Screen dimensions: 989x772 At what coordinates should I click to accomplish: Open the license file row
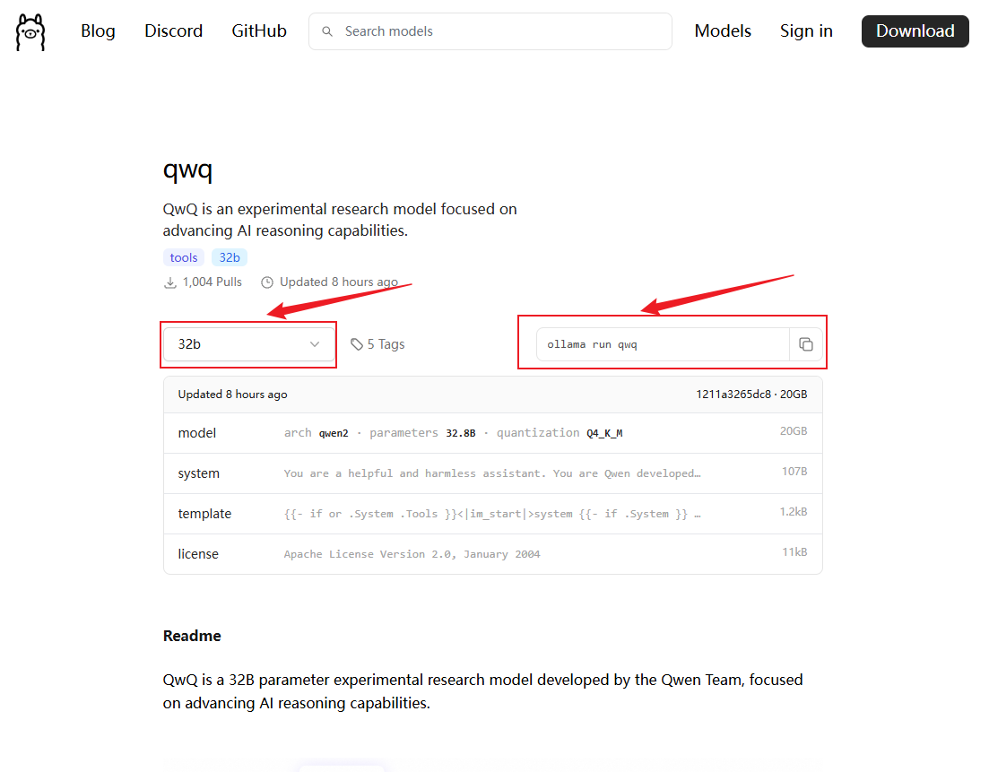[x=492, y=554]
